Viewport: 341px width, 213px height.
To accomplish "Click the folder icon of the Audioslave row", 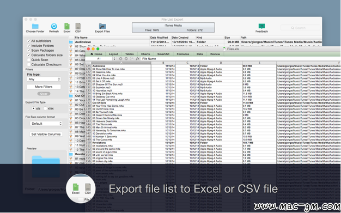I will click(x=71, y=42).
